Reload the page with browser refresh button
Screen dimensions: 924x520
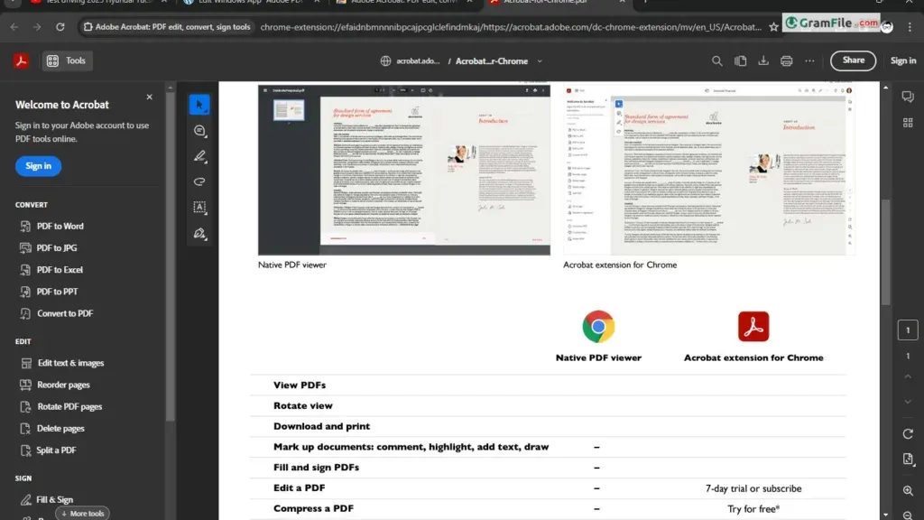tap(60, 27)
